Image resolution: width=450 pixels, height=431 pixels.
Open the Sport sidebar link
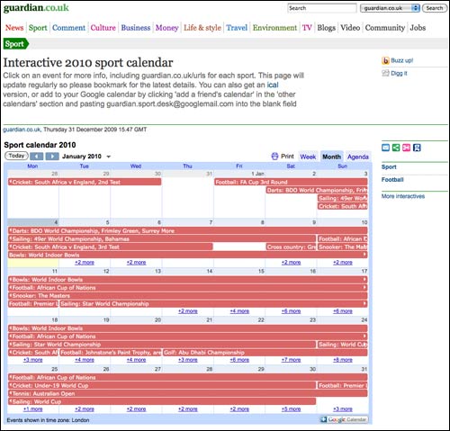click(389, 167)
